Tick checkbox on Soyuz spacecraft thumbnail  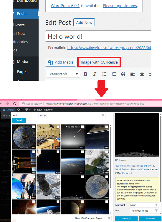pos(58,177)
